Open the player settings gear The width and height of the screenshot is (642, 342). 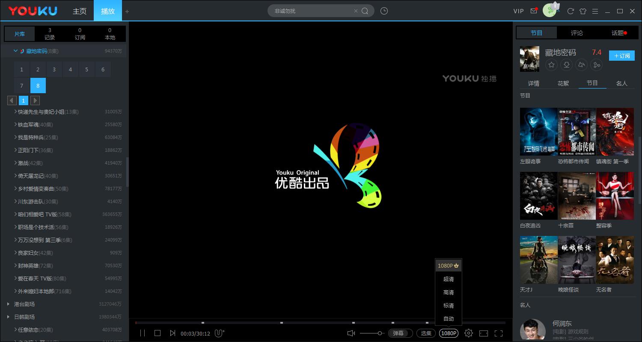[x=469, y=333]
